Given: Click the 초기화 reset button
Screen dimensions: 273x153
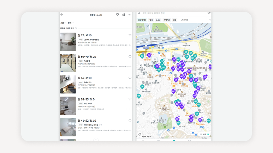Looking at the screenshot, I should 184,20.
